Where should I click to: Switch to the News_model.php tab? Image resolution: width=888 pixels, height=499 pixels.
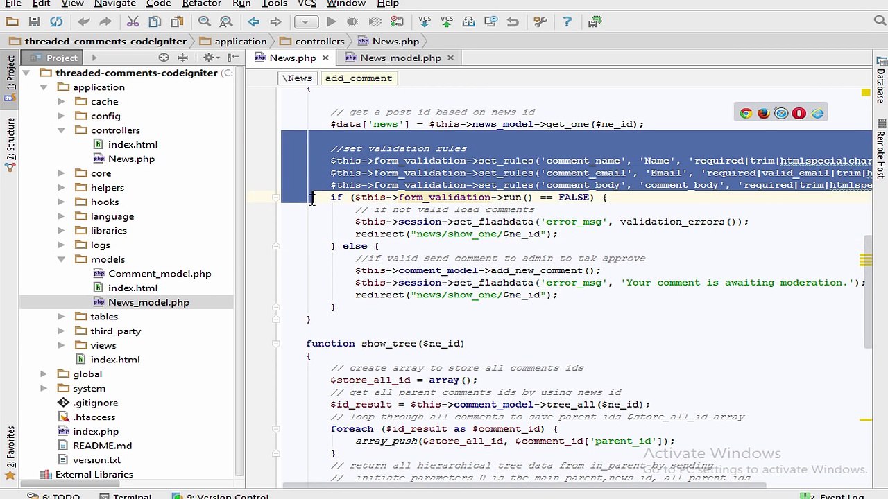coord(400,58)
